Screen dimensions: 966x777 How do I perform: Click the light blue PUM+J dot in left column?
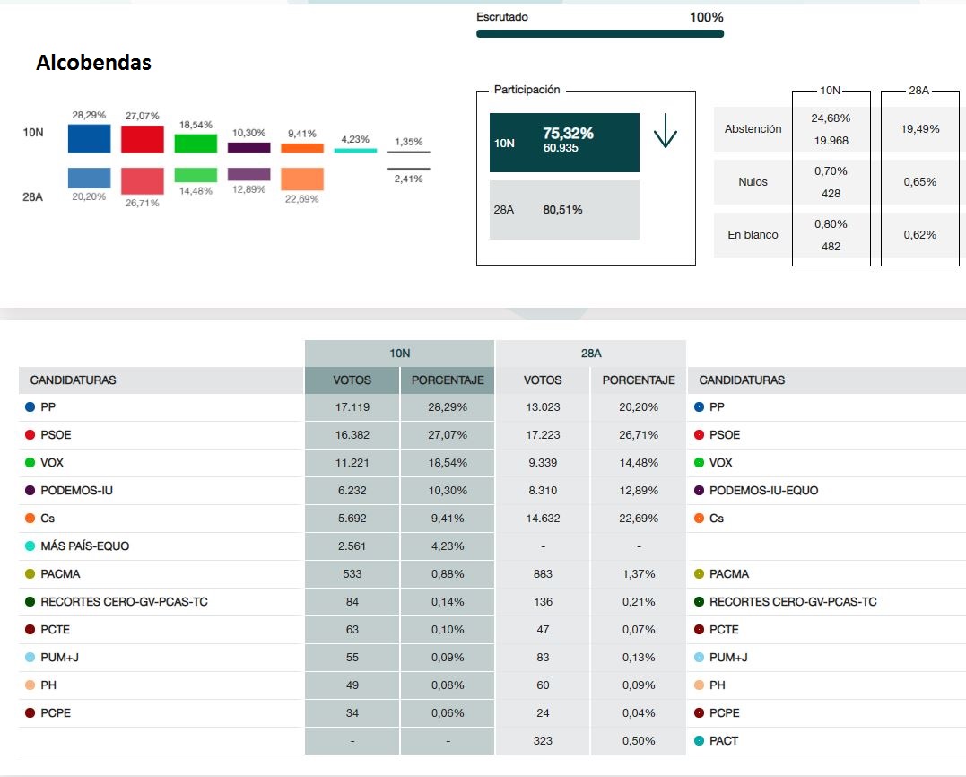pos(30,658)
